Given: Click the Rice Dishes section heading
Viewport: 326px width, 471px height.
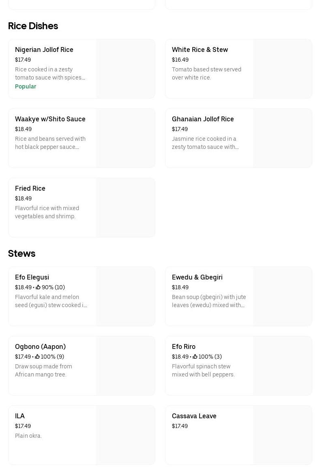Looking at the screenshot, I should (33, 26).
